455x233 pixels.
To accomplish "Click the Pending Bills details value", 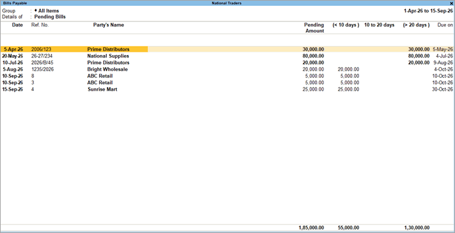I will [50, 17].
